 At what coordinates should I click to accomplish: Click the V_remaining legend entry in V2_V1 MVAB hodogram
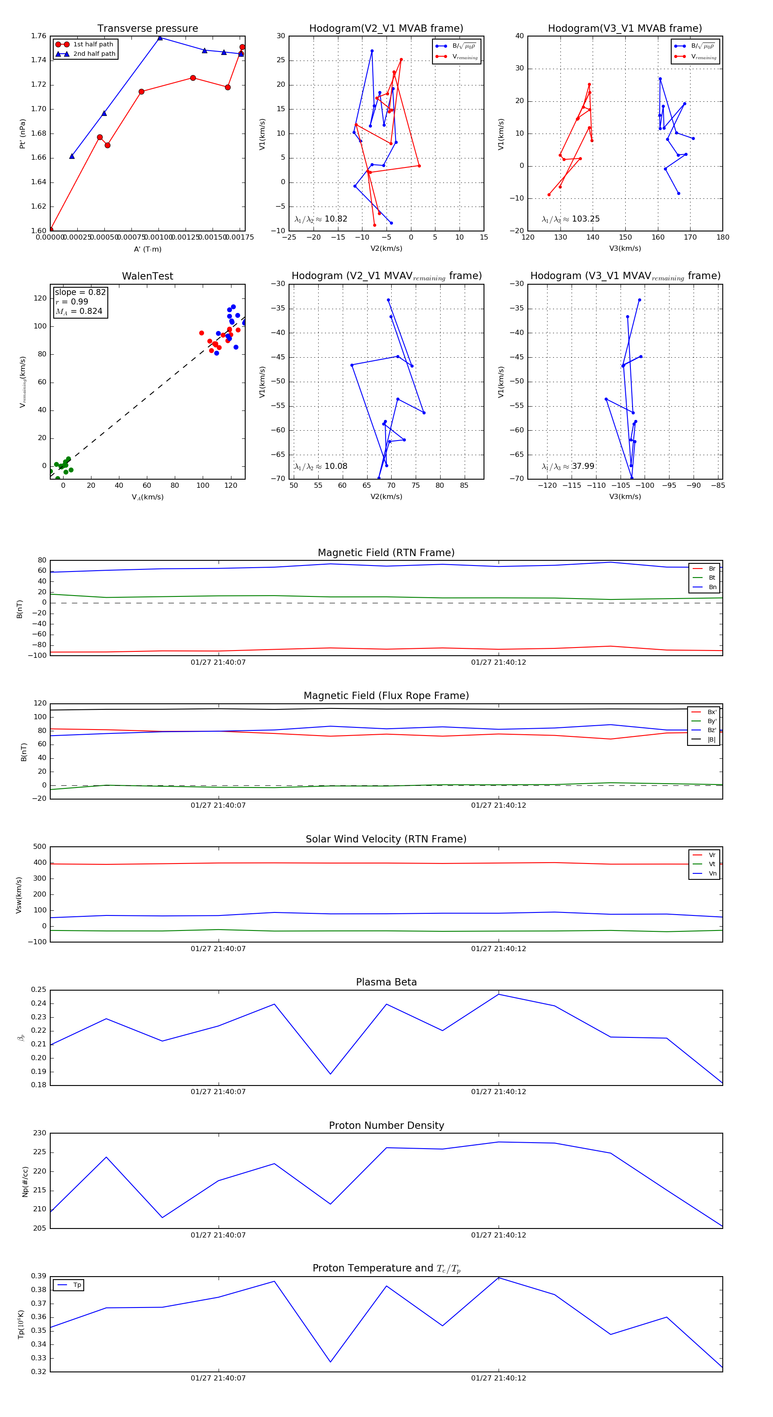coord(456,57)
